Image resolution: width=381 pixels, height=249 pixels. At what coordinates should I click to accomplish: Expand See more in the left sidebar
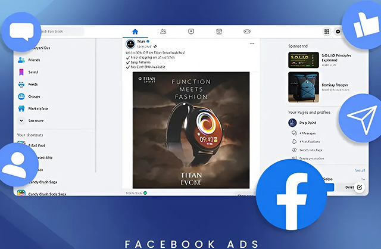pos(31,120)
